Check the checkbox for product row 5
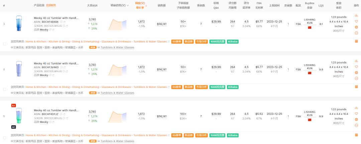This screenshot has width=361, height=144. pos(4,137)
